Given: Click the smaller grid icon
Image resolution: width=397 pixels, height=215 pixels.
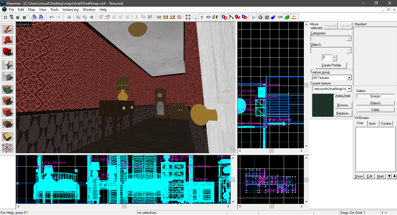Looking at the screenshot, I should 18,17.
